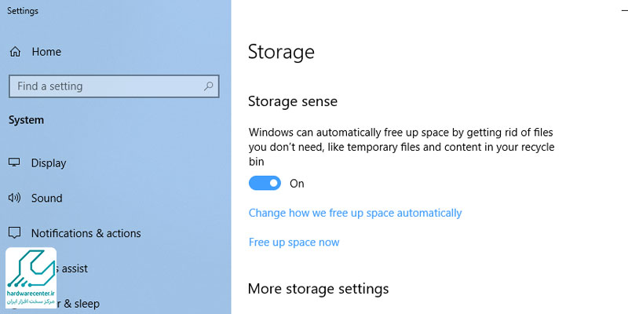This screenshot has width=628, height=314.
Task: Click the Display monitor icon
Action: [14, 162]
